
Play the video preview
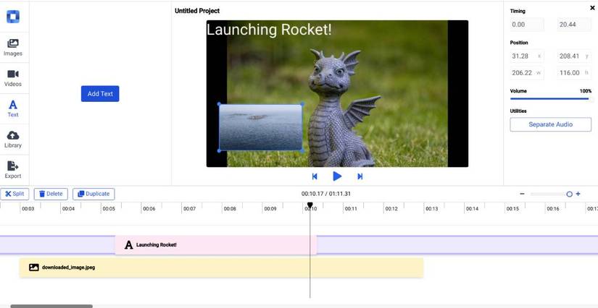(x=337, y=176)
